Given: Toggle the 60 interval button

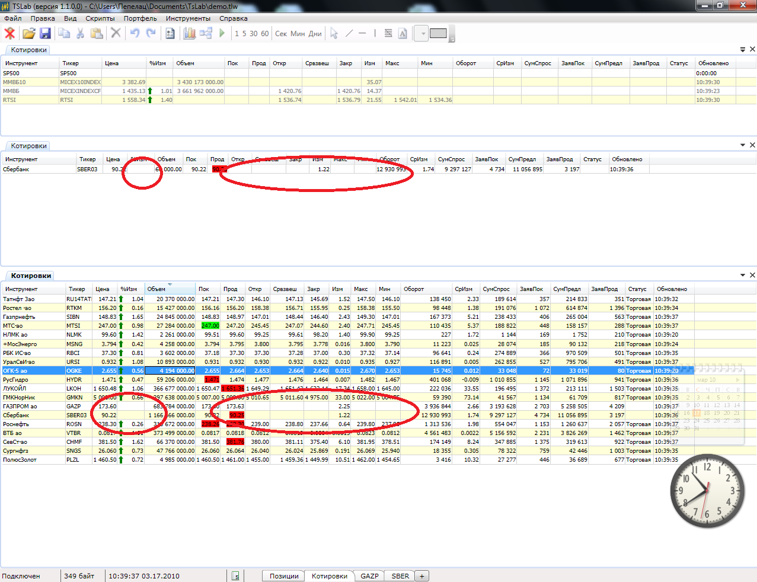Looking at the screenshot, I should pos(264,34).
